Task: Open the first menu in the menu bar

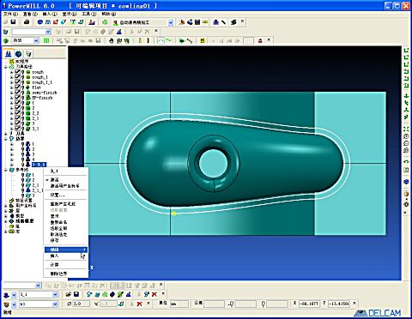Action: (10, 14)
